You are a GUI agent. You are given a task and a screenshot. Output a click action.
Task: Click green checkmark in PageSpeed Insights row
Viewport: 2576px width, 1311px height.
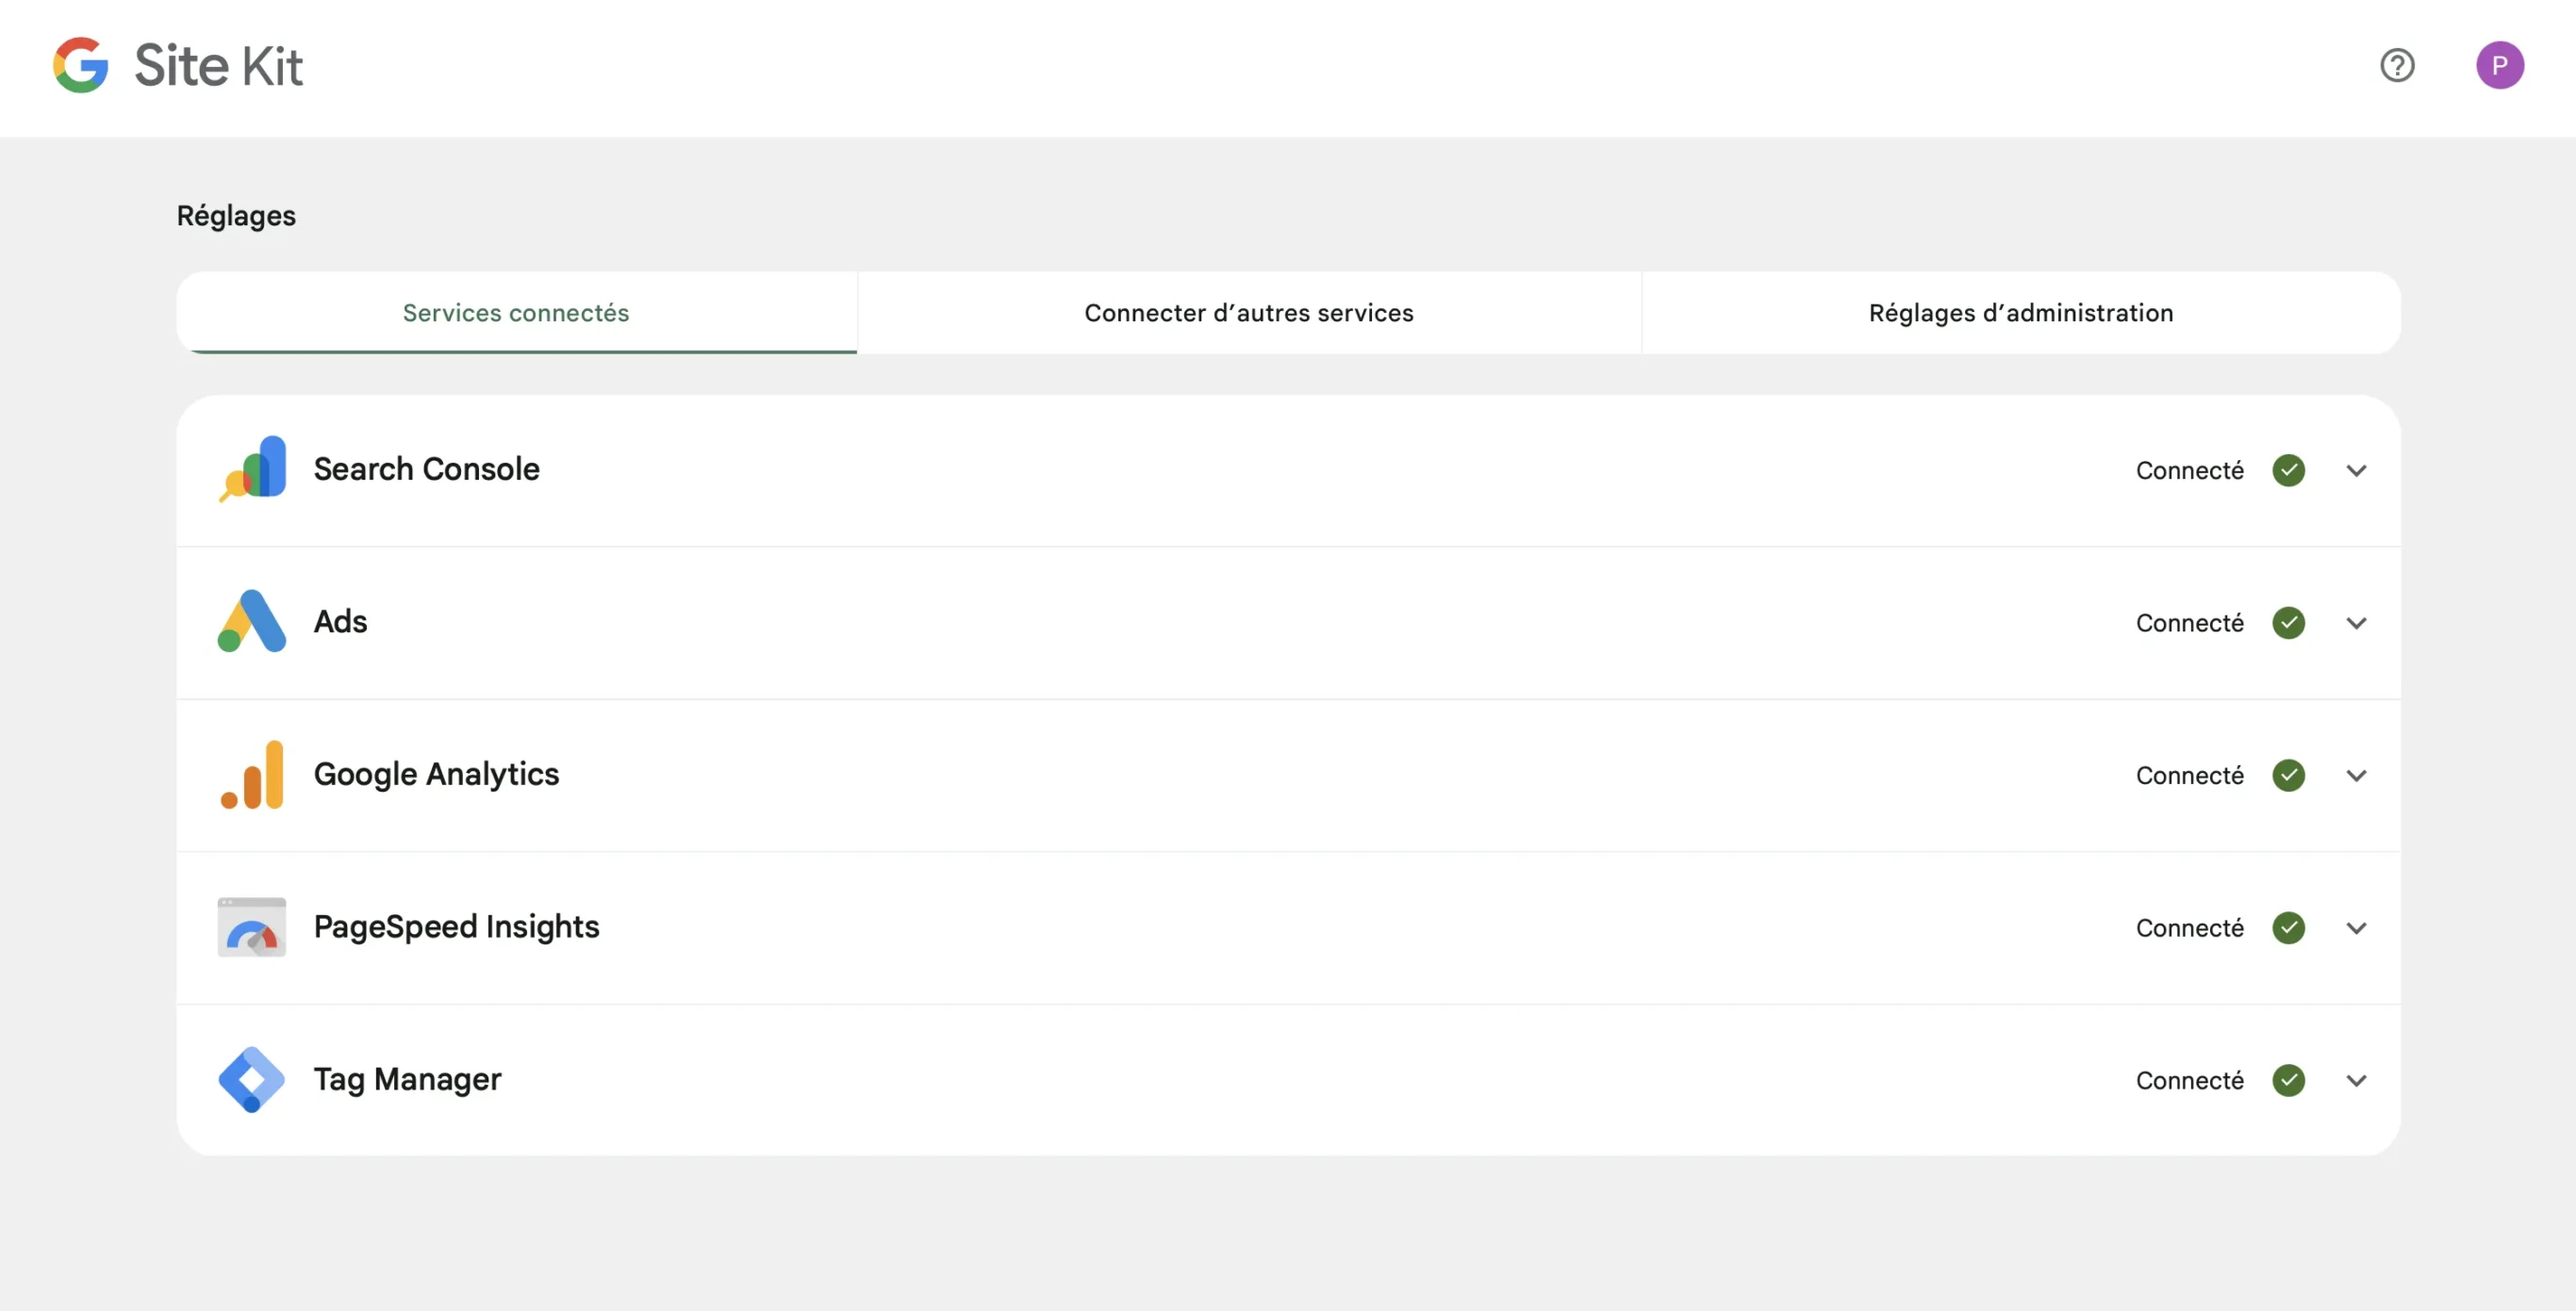coord(2288,927)
